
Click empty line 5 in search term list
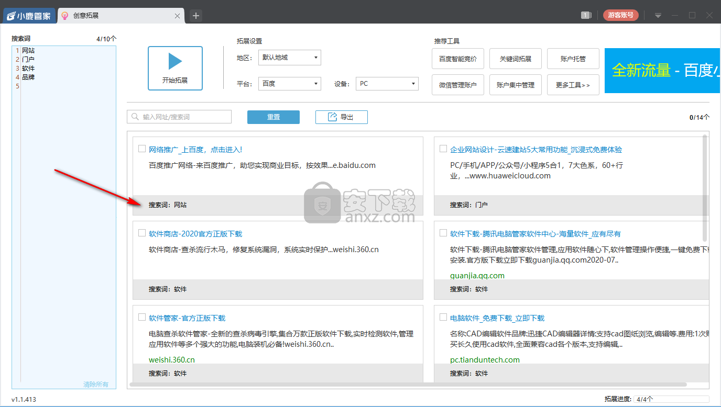(68, 86)
